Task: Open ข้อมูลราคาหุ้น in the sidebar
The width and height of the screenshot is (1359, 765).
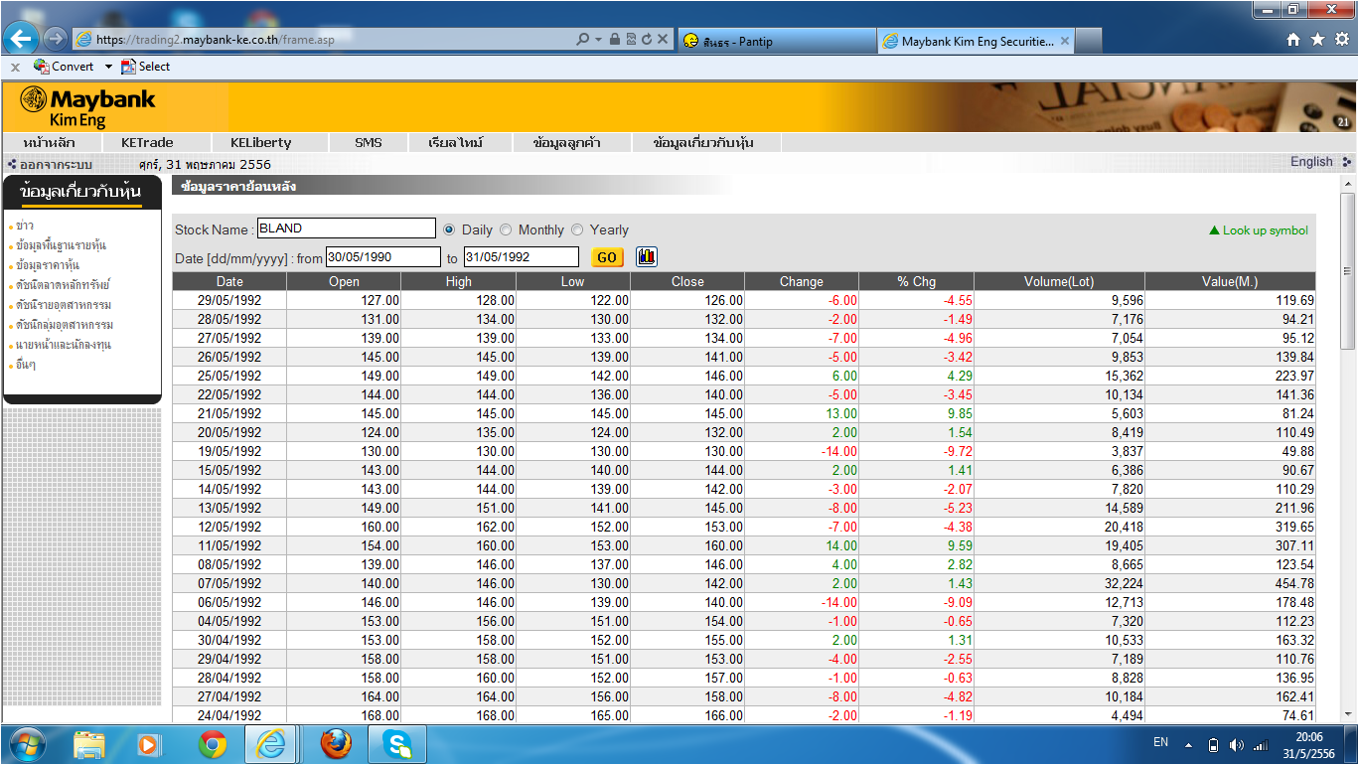Action: [48, 265]
